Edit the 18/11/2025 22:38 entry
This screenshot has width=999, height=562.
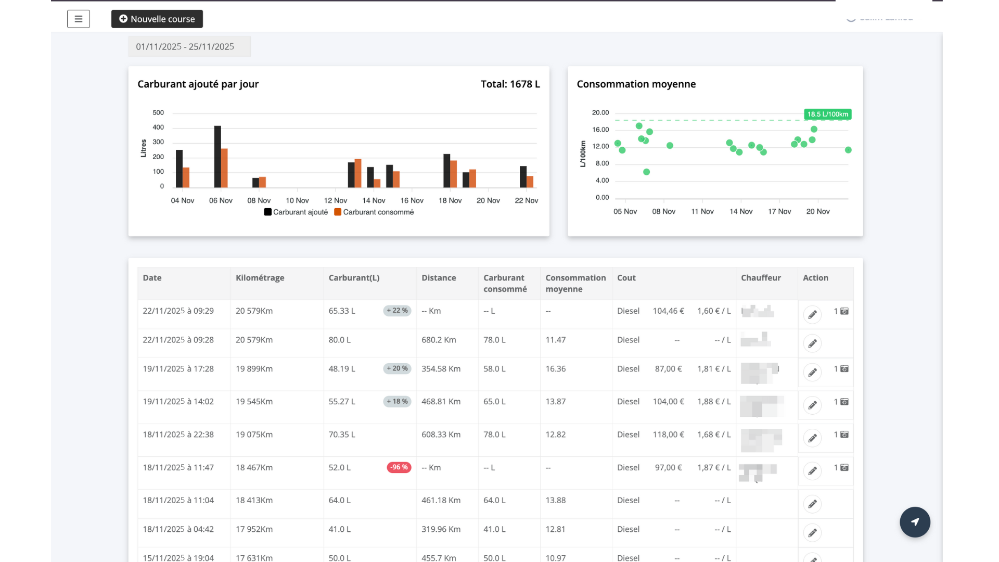(812, 438)
